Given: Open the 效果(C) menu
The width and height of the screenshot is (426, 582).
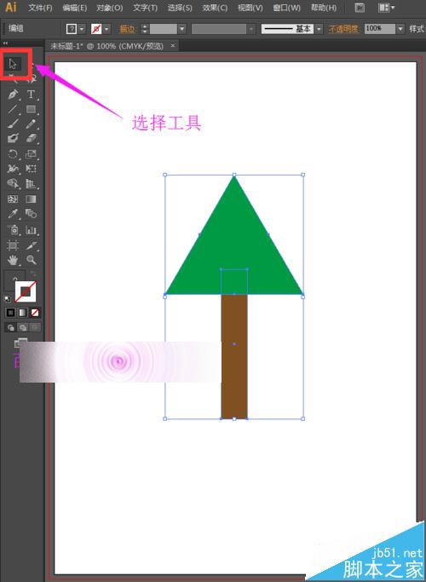Looking at the screenshot, I should [215, 8].
